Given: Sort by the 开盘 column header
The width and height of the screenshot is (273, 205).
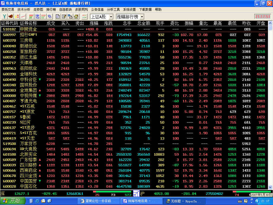Looking at the screenshot, I should pyautogui.click(x=261, y=23).
